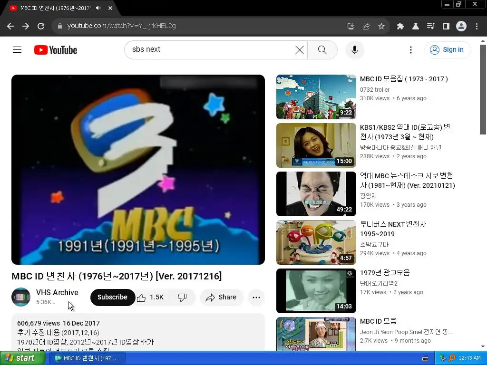This screenshot has width=487, height=365.
Task: Select the MBC ID browser tab
Action: (x=56, y=8)
